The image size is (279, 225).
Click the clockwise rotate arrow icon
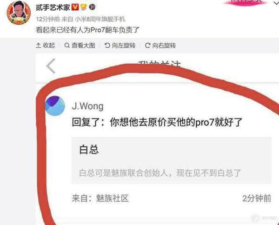pos(148,46)
